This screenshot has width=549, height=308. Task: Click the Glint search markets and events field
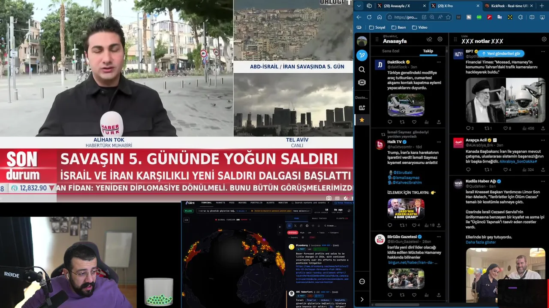[310, 203]
